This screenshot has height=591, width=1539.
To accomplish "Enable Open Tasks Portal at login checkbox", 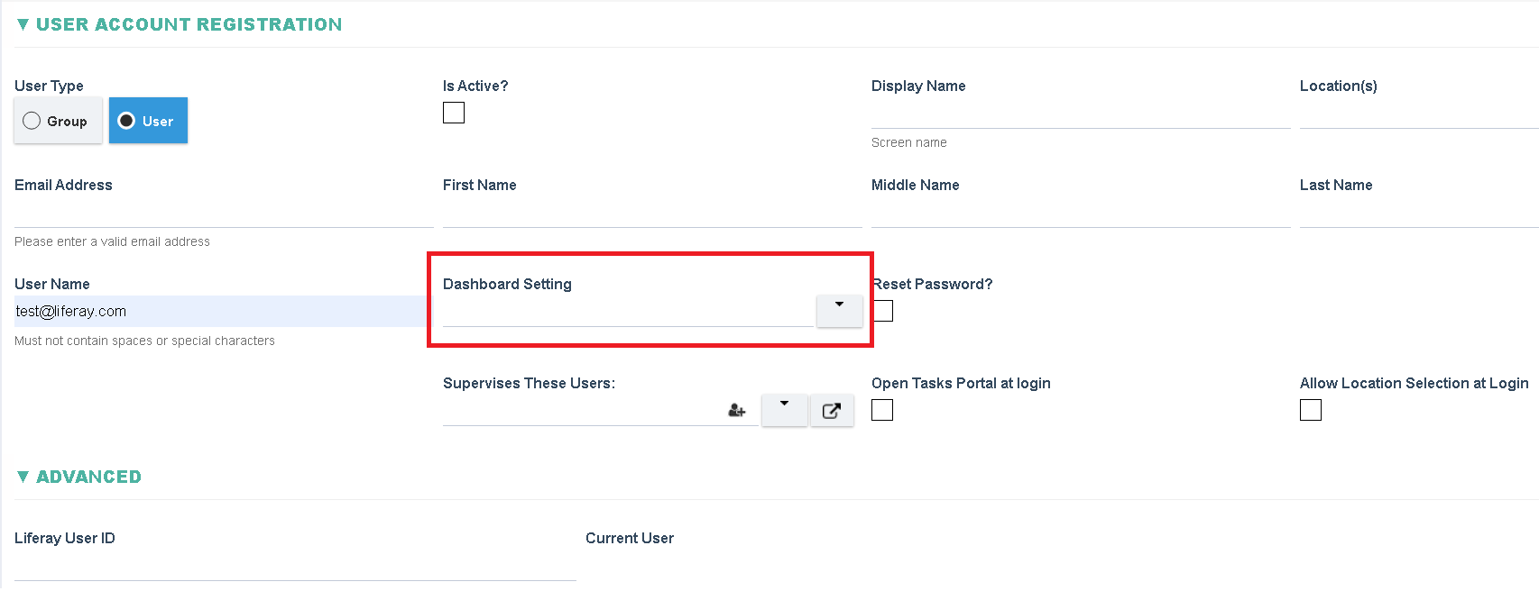I will pyautogui.click(x=882, y=410).
